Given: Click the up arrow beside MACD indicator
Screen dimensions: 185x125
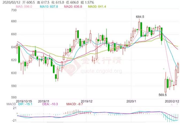Looking at the screenshot, I should pyautogui.click(x=172, y=104).
